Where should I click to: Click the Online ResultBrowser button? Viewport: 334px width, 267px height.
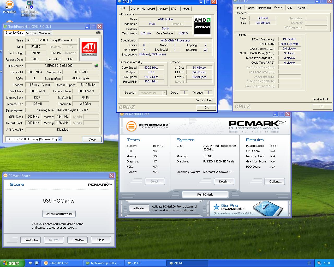pyautogui.click(x=59, y=214)
